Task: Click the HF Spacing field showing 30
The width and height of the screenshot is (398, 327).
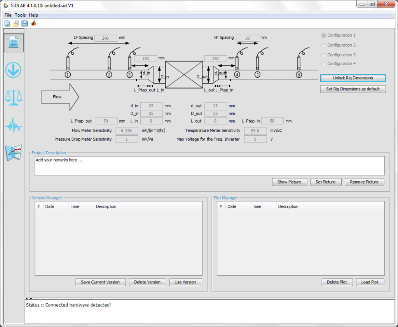Action: (248, 38)
